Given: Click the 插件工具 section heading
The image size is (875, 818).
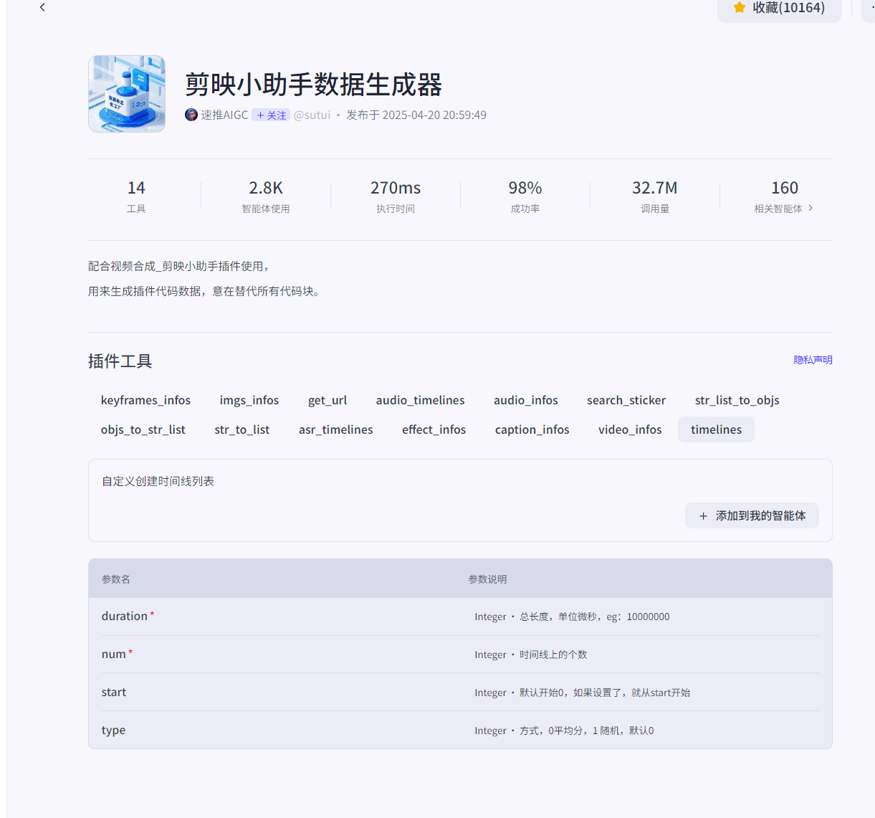Looking at the screenshot, I should tap(120, 361).
